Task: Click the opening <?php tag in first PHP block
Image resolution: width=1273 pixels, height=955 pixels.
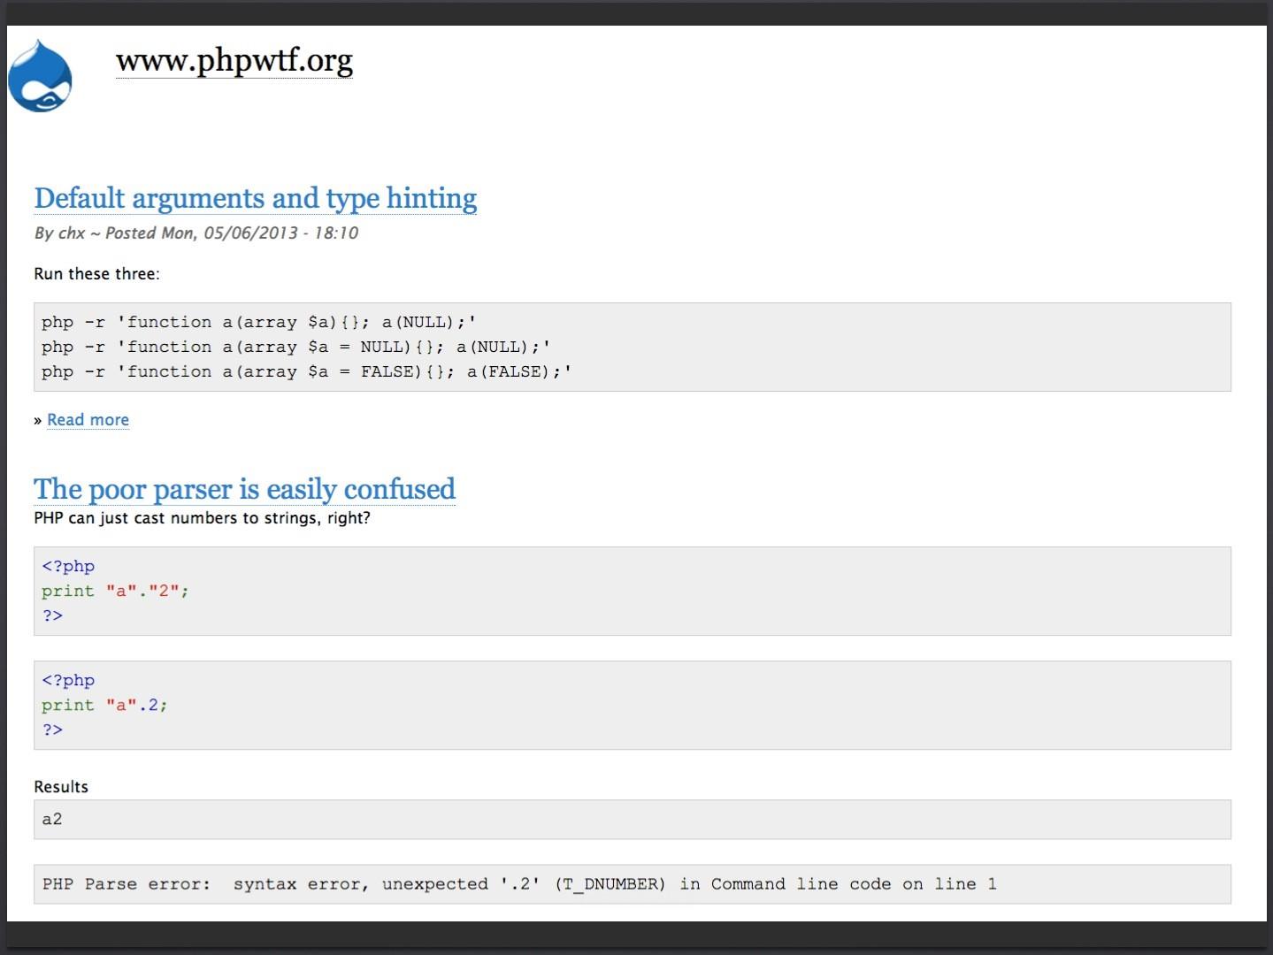Action: (68, 567)
